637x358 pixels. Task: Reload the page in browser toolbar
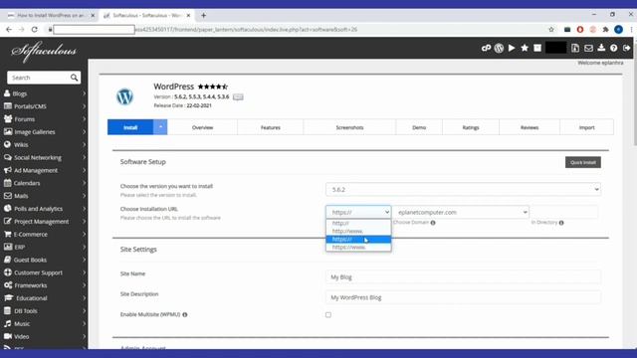coord(35,29)
